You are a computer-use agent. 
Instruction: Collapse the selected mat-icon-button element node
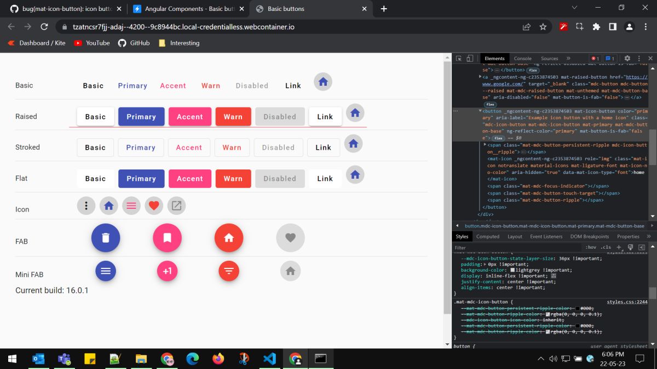480,111
